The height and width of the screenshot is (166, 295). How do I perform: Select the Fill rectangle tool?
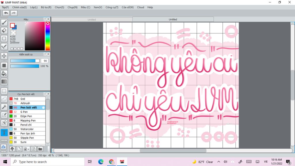pyautogui.click(x=4, y=65)
